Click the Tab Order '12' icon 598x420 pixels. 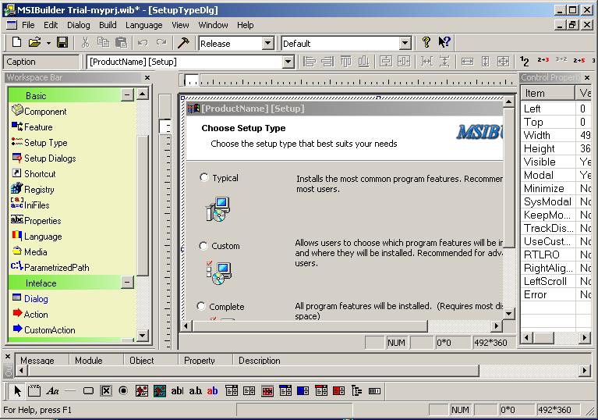[525, 62]
